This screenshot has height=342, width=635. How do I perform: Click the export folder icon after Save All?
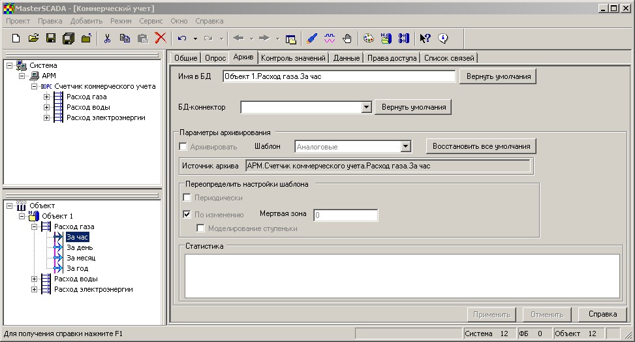click(x=86, y=39)
